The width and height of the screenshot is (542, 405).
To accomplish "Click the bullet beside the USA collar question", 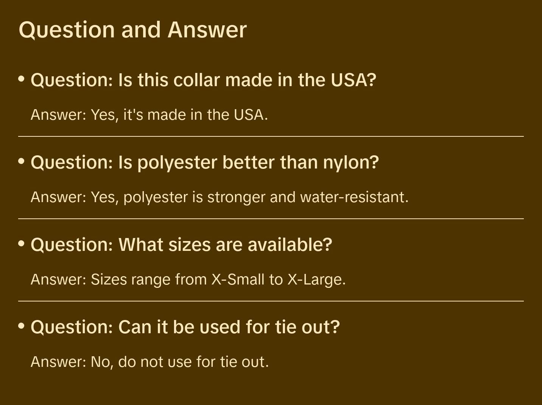I will [x=22, y=79].
